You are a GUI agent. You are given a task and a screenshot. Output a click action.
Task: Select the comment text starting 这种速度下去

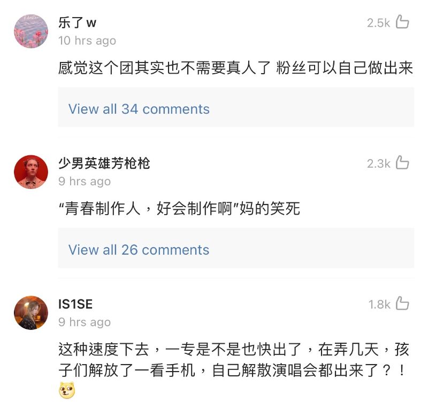tap(235, 359)
